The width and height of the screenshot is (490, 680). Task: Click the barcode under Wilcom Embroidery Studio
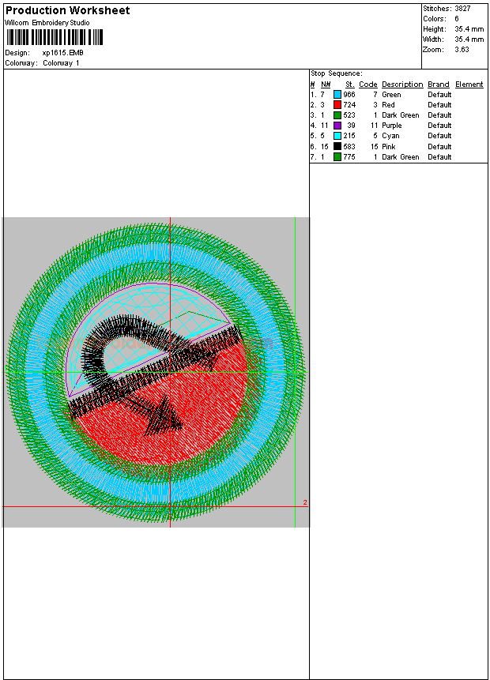coord(55,37)
